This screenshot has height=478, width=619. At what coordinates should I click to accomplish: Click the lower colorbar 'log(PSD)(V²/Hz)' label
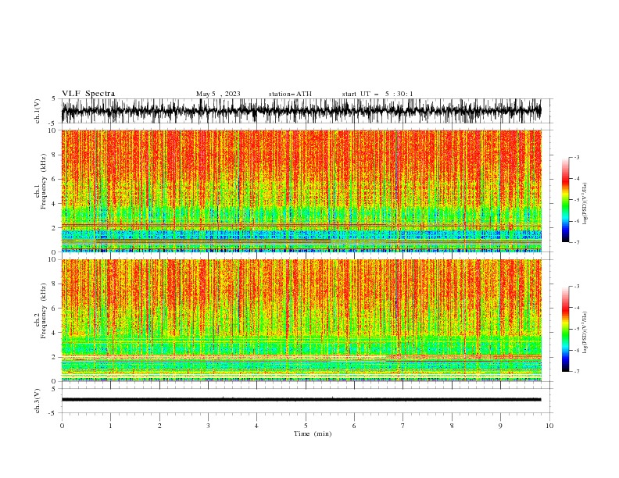tap(585, 333)
